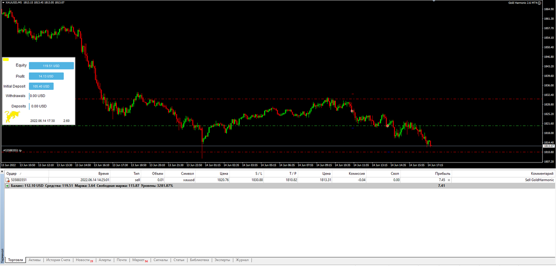This screenshot has width=556, height=266.
Task: Click the order profit value 7.45
Action: click(x=442, y=180)
